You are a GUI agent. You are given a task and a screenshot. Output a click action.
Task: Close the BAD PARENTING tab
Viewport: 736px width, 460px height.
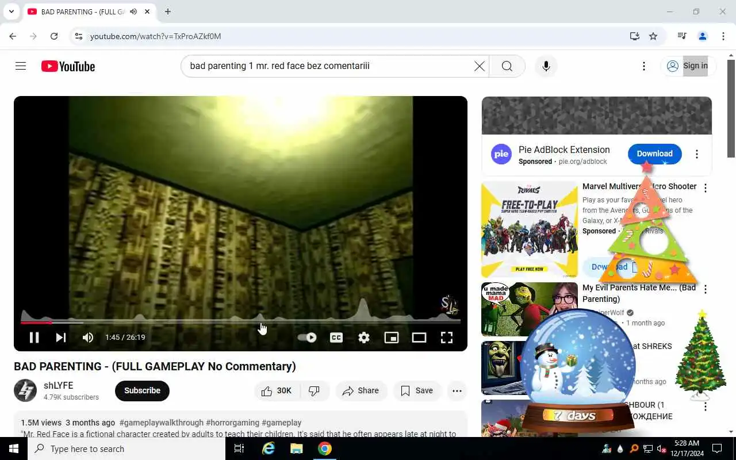(x=147, y=11)
